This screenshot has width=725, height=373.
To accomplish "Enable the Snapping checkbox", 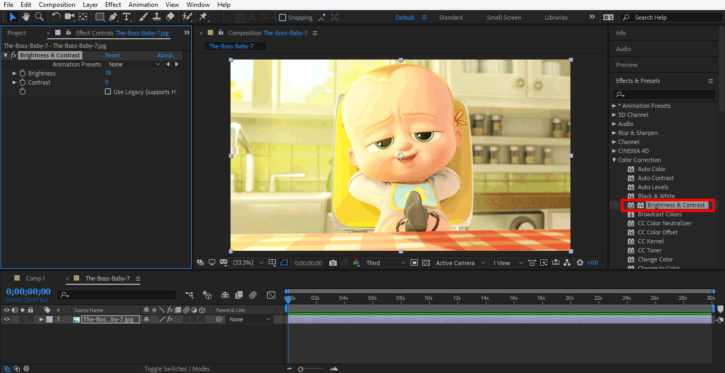I will (283, 18).
